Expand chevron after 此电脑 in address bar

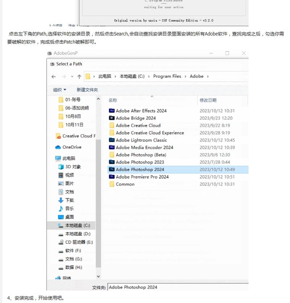click(115, 77)
